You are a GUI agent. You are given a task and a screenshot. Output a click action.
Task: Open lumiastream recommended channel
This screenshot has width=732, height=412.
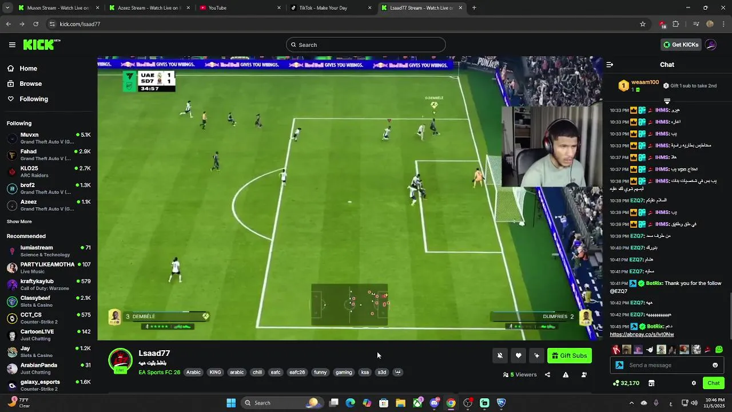click(49, 251)
